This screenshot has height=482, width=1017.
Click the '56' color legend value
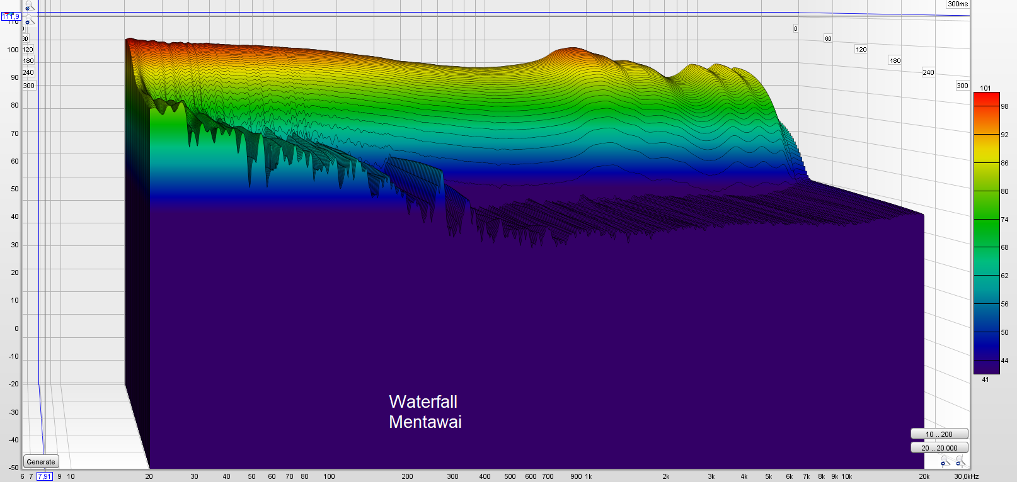pyautogui.click(x=1004, y=304)
